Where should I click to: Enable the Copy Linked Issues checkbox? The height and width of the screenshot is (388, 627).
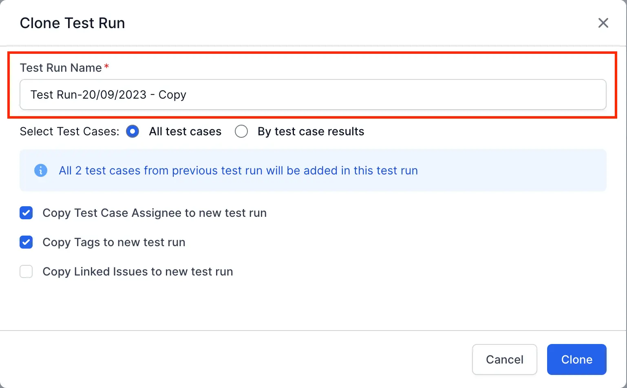coord(26,271)
